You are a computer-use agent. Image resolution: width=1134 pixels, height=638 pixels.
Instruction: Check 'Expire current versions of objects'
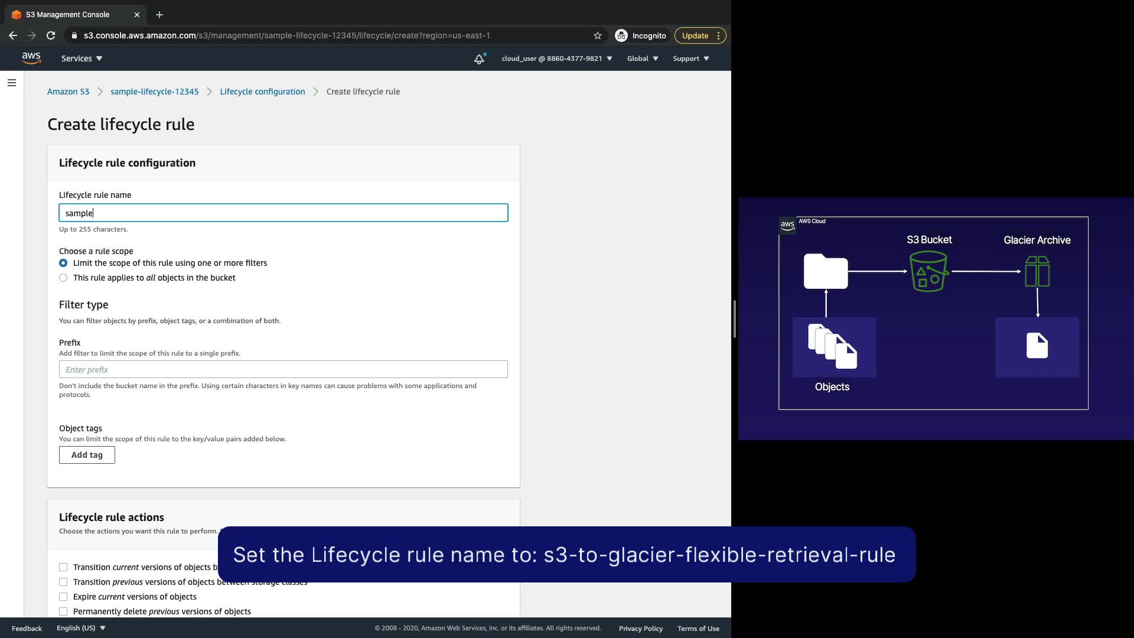[63, 597]
